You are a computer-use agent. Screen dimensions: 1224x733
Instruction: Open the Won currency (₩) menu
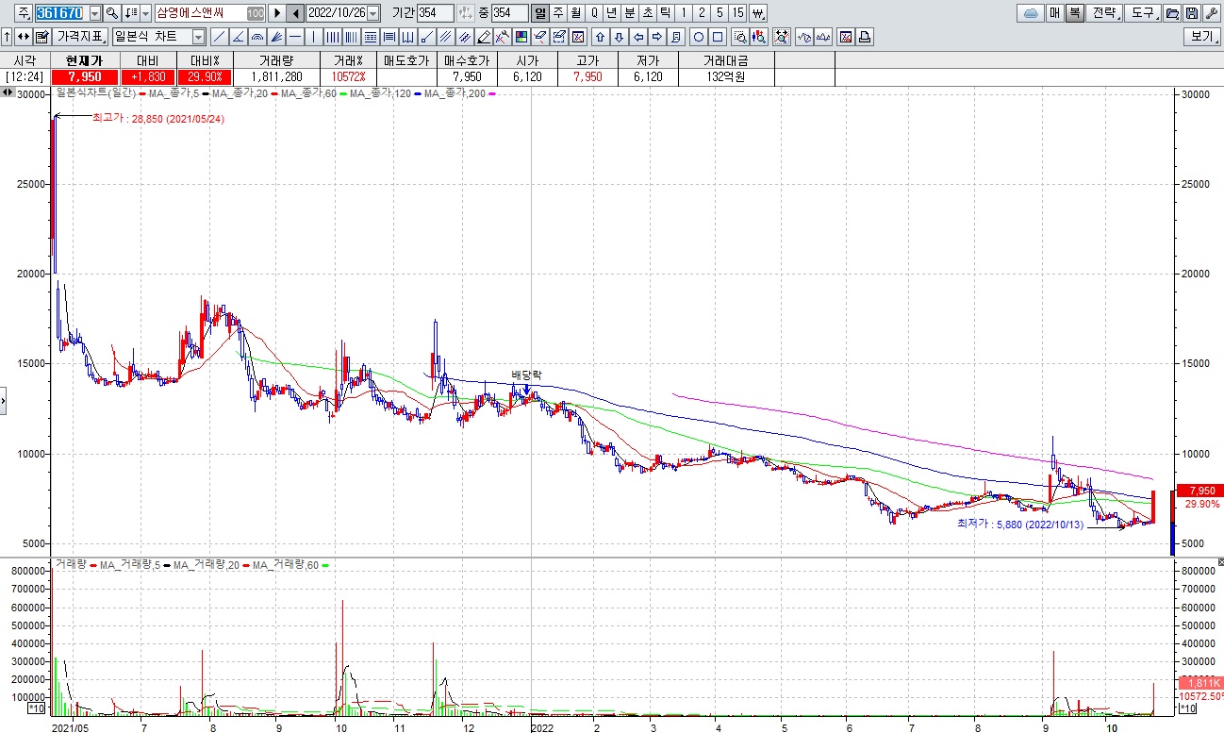click(x=758, y=13)
